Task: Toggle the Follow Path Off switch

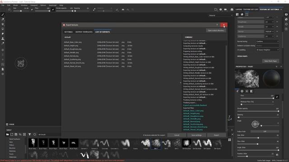Action: tap(265, 131)
